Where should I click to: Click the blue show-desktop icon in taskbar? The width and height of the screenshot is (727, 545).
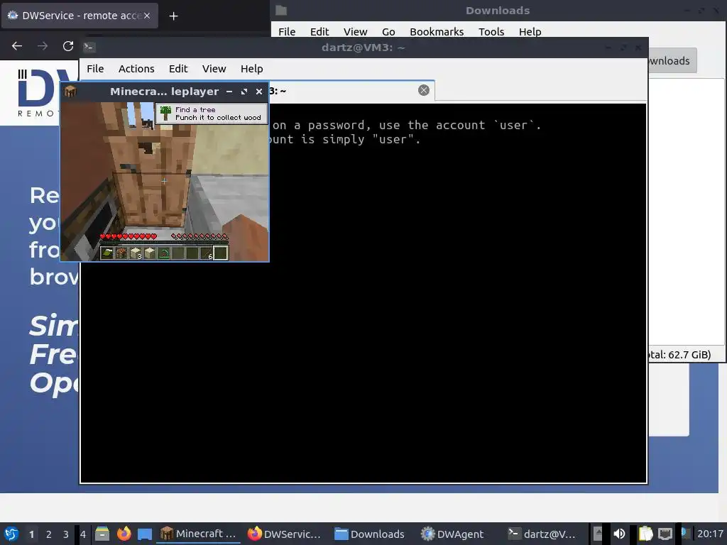click(x=145, y=534)
